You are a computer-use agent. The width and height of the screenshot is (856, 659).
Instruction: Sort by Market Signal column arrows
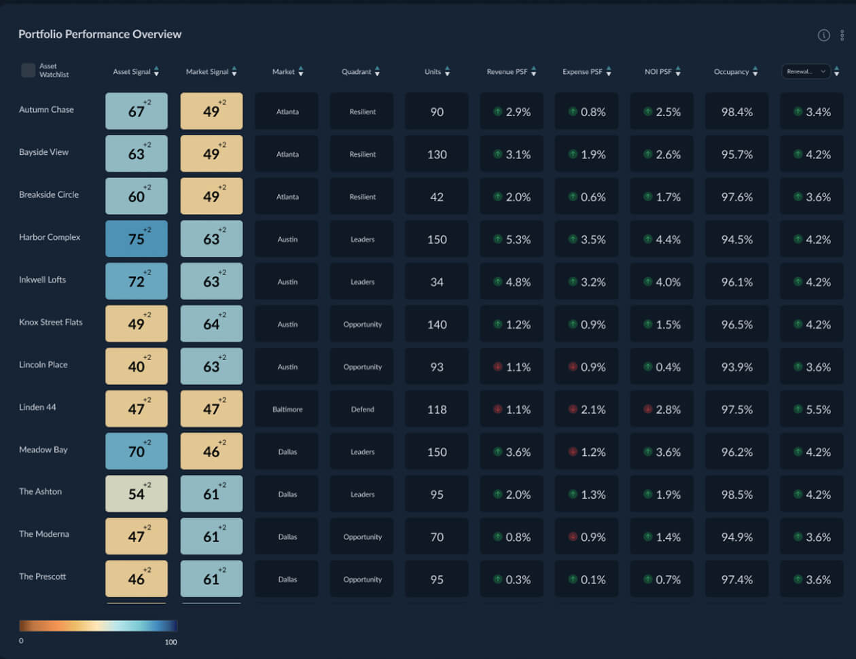pos(234,71)
